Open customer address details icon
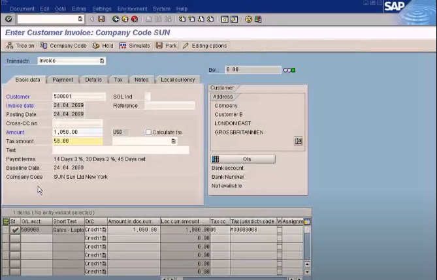Image resolution: width=437 pixels, height=280 pixels. 299,141
